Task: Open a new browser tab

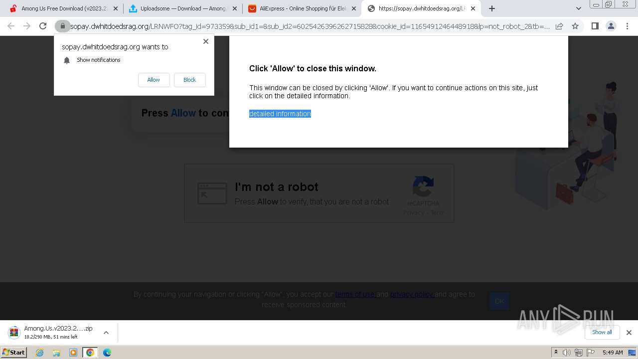Action: tap(492, 8)
